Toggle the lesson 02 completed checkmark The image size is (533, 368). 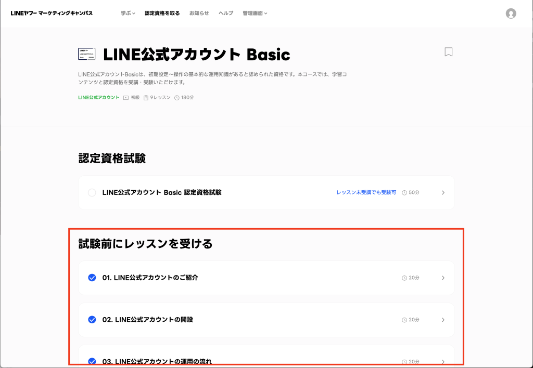[x=92, y=320]
